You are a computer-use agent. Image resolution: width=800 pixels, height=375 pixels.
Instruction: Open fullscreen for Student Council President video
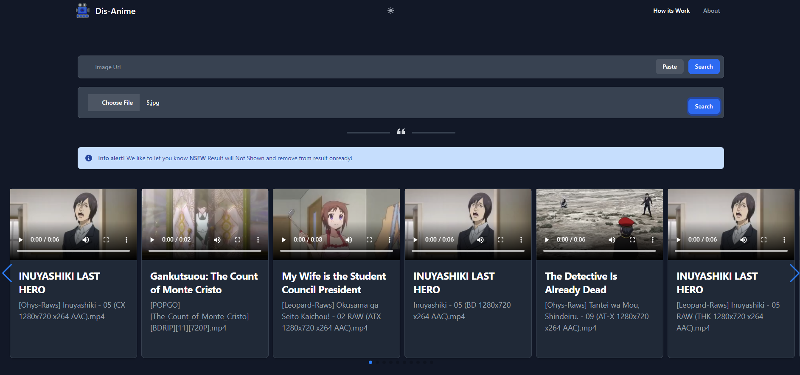369,240
